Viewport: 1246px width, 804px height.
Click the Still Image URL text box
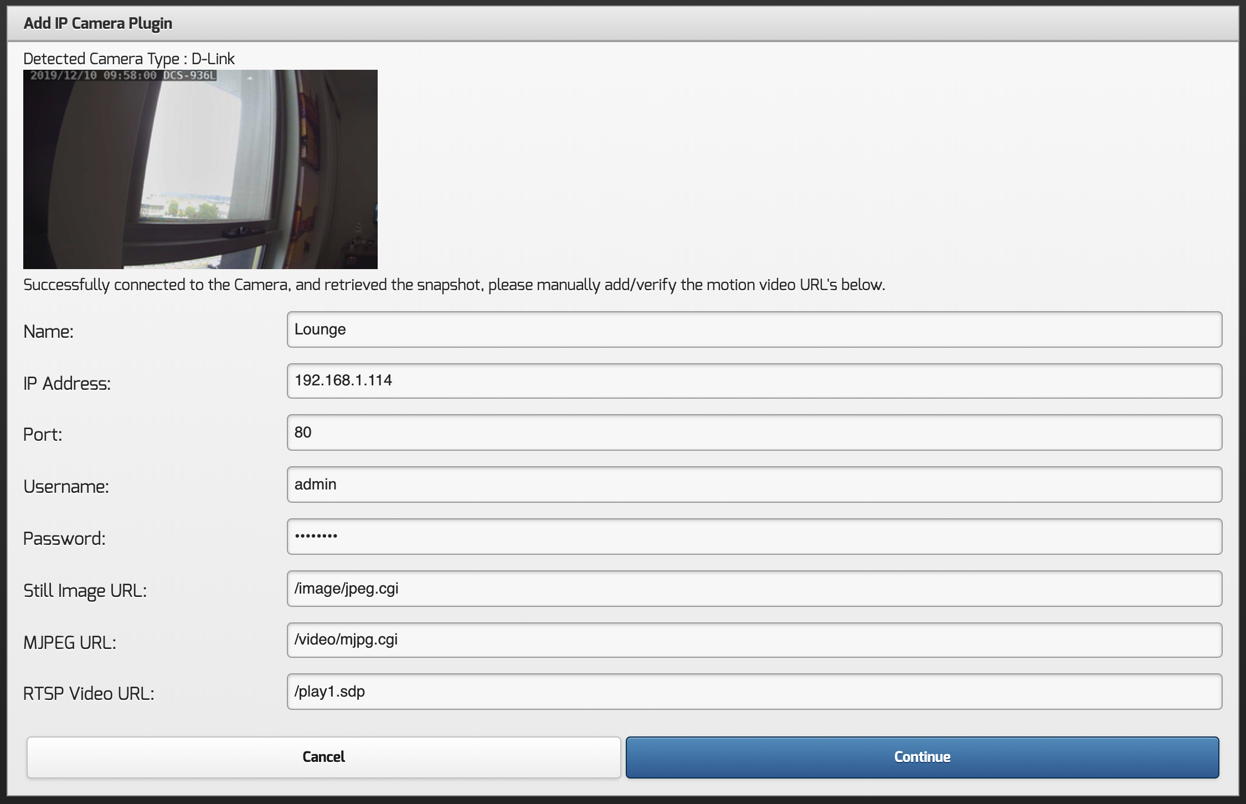pos(754,589)
